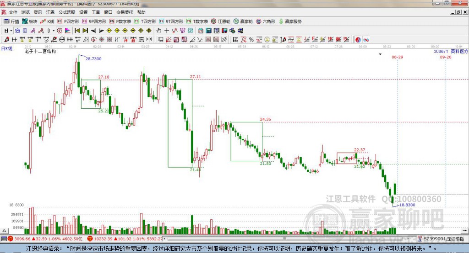Image resolution: width=469 pixels, height=253 pixels.
Task: Open the 行情 market quotes view
Action: (11, 21)
